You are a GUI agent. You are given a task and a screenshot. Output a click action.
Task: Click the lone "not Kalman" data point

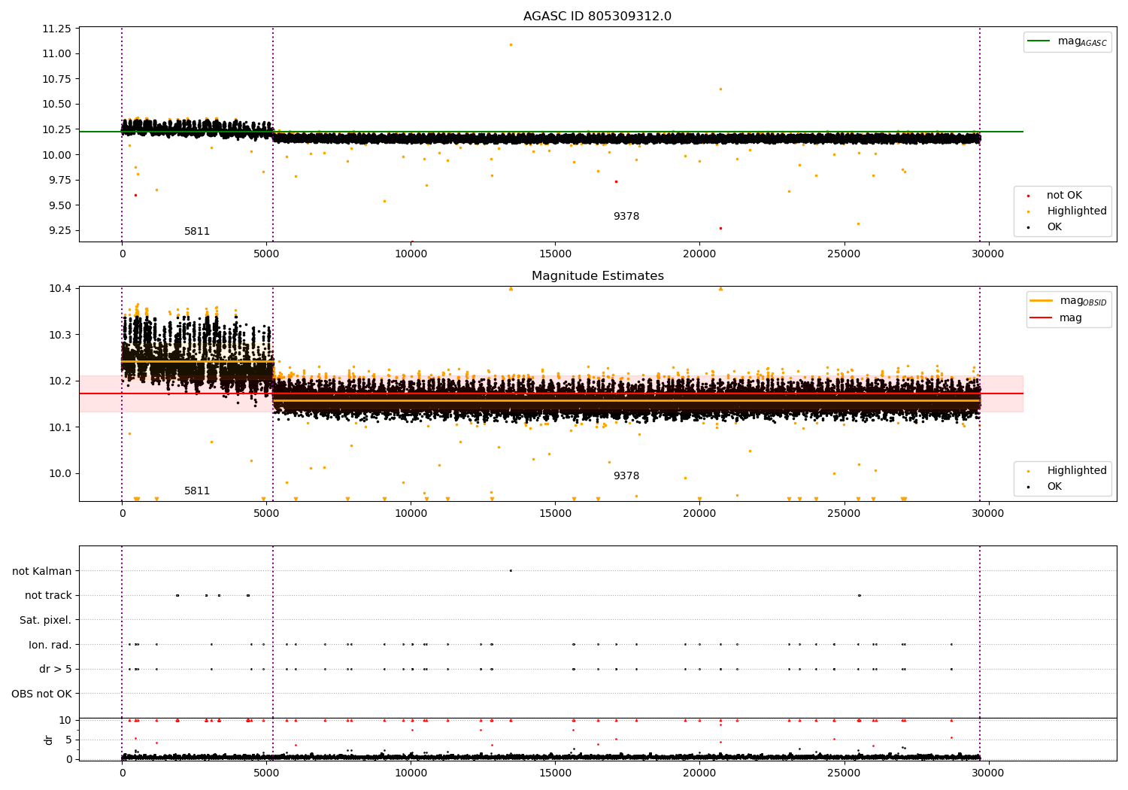click(511, 570)
